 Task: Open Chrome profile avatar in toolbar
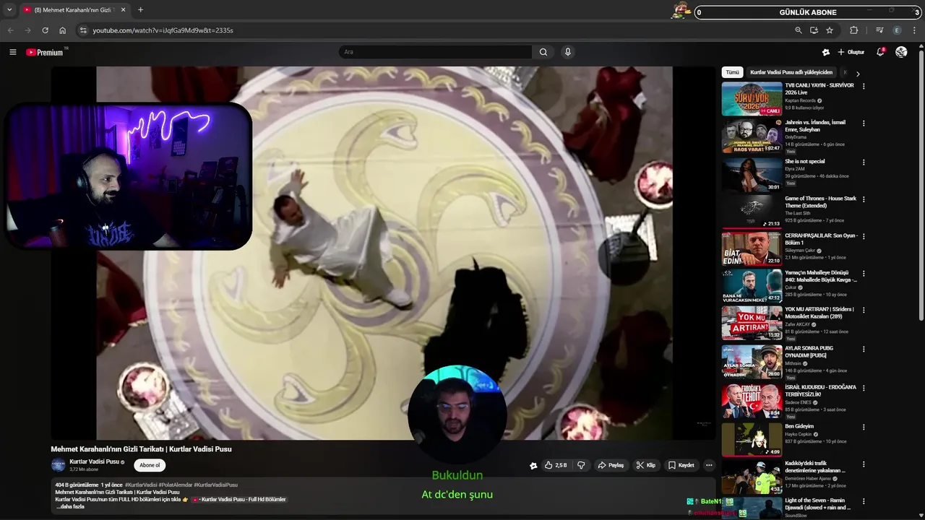898,30
